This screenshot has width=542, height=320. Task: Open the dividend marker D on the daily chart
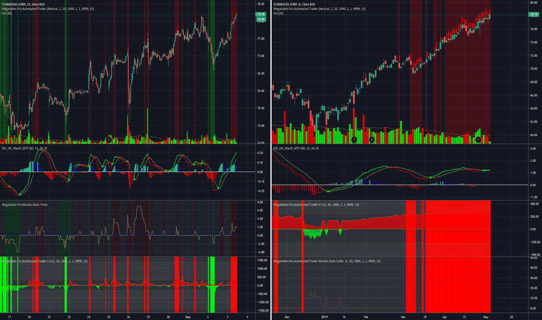click(372, 140)
